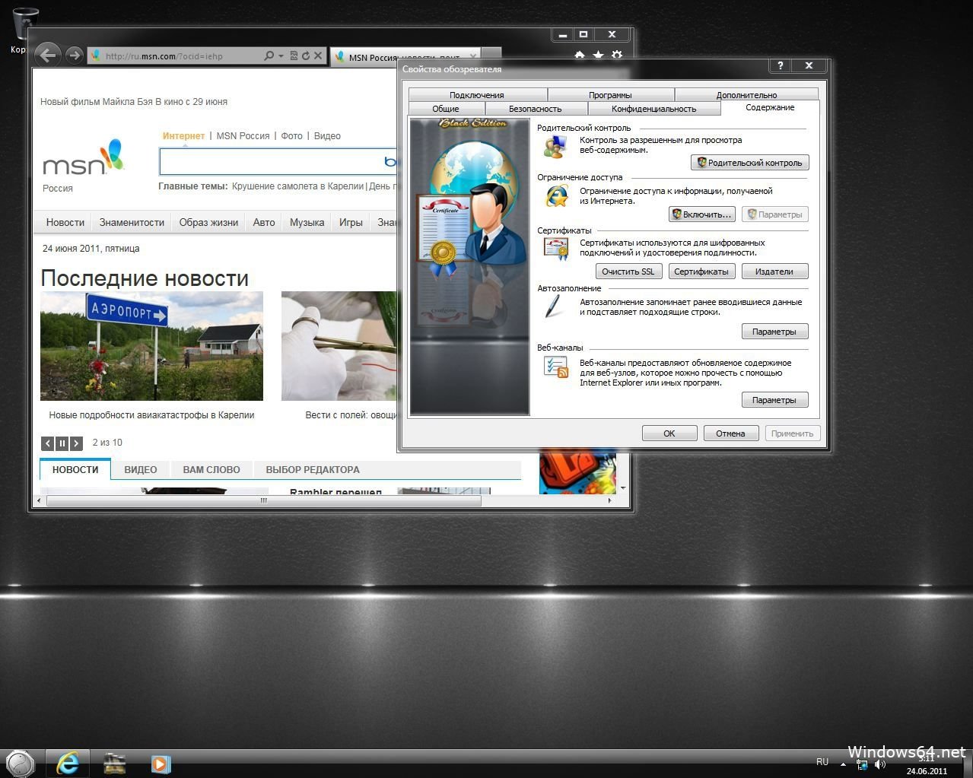Refresh the page from the address bar

tap(306, 56)
